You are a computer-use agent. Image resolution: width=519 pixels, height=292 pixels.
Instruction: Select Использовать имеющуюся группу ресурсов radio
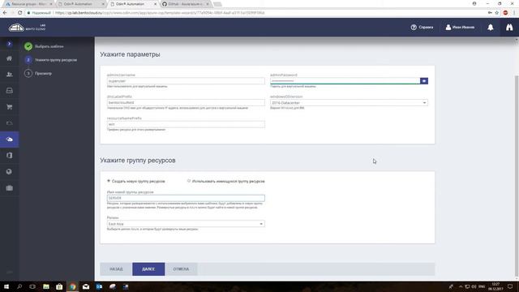pos(189,181)
